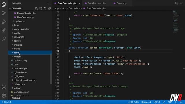Viewport: 185px width, 104px height.
Task: Click the Explorer sidebar scrollbar
Action: [x=51, y=69]
